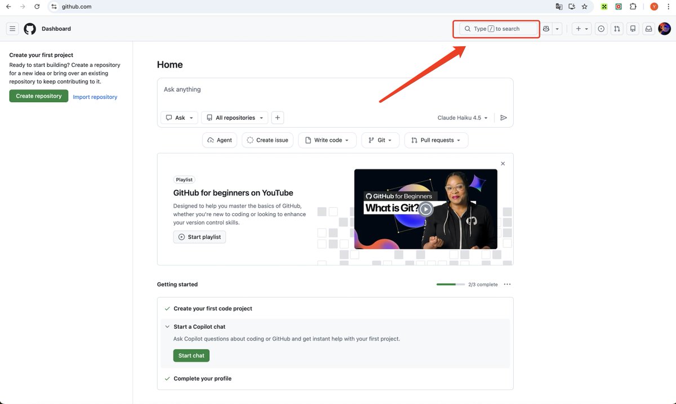Screen dimensions: 676x404
Task: Open the hamburger navigation menu
Action: pyautogui.click(x=12, y=29)
